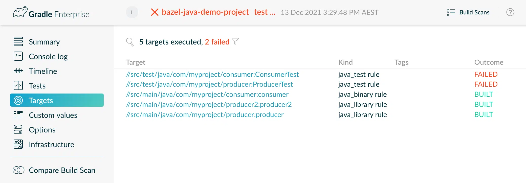Click the search magnifier icon
The height and width of the screenshot is (183, 526).
pos(130,42)
